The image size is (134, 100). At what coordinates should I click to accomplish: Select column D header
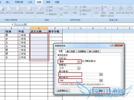pyautogui.click(x=39, y=28)
